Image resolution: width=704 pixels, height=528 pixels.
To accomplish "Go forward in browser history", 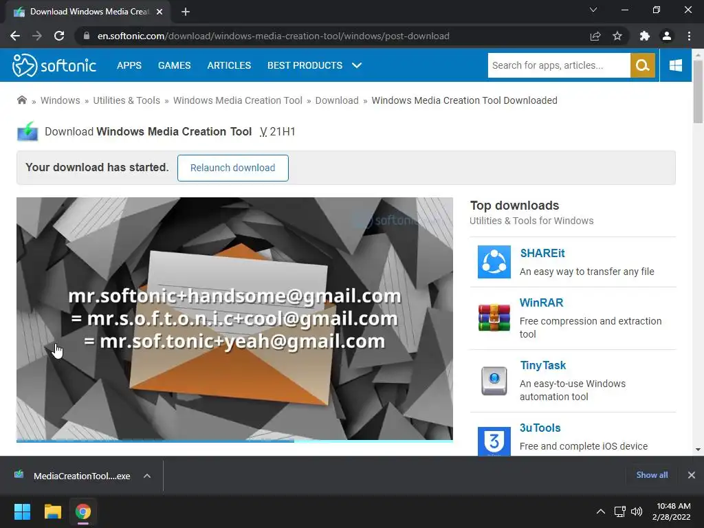I will point(37,36).
